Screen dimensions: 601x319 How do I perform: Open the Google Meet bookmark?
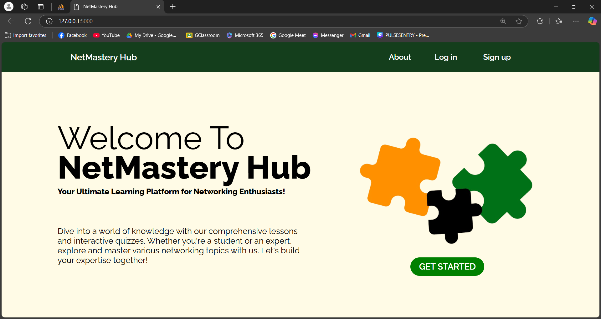click(288, 35)
